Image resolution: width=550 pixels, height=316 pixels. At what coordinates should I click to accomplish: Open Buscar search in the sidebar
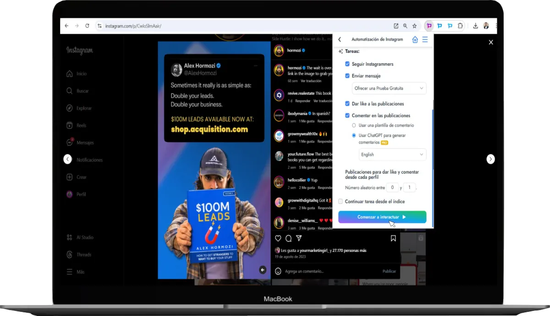(x=77, y=91)
